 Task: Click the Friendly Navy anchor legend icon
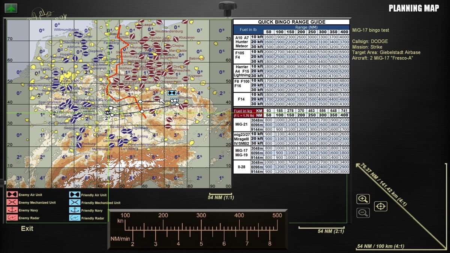click(x=75, y=210)
